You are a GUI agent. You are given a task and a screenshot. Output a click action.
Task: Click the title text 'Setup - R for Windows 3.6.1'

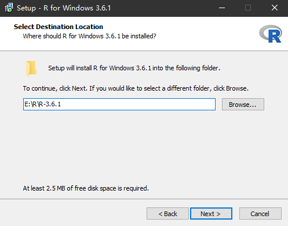point(64,8)
